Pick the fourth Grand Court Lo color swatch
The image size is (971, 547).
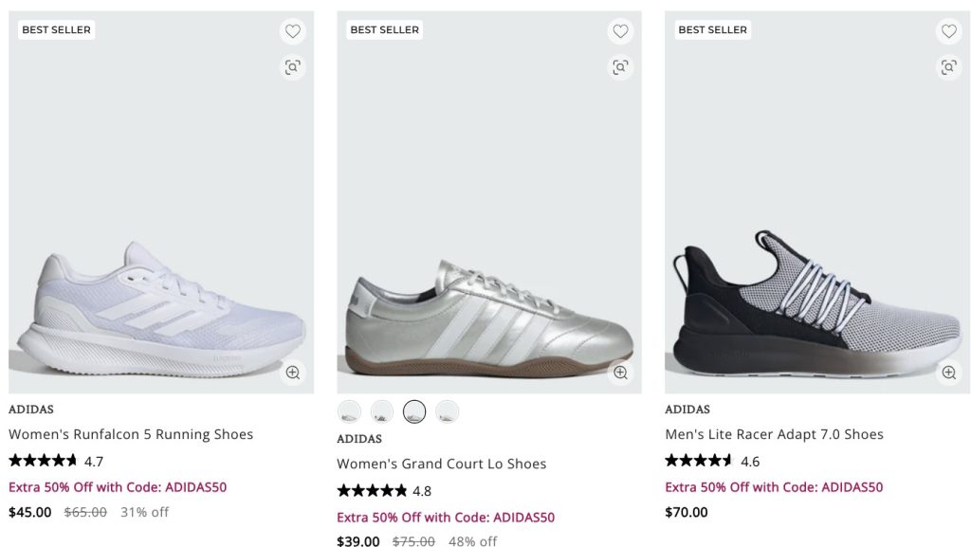[x=447, y=411]
